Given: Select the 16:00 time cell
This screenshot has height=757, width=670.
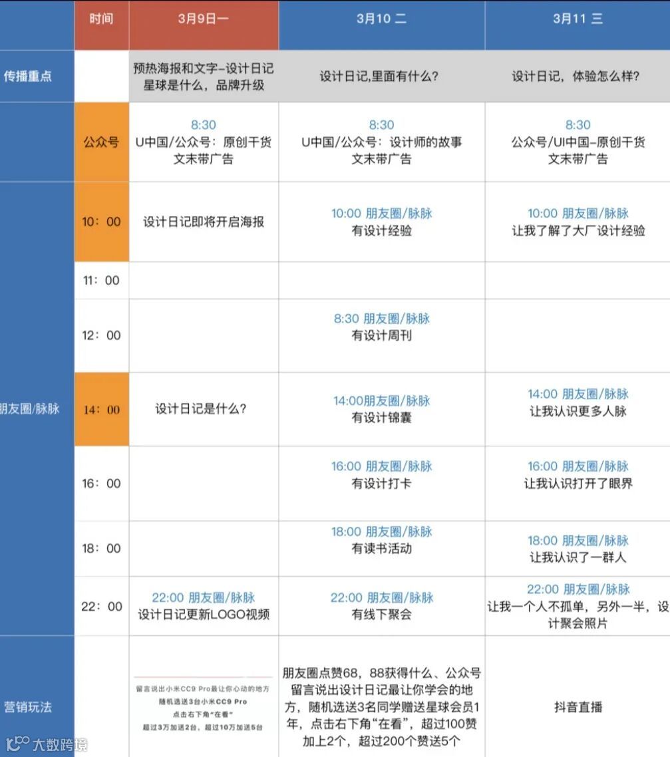Looking at the screenshot, I should (x=101, y=483).
